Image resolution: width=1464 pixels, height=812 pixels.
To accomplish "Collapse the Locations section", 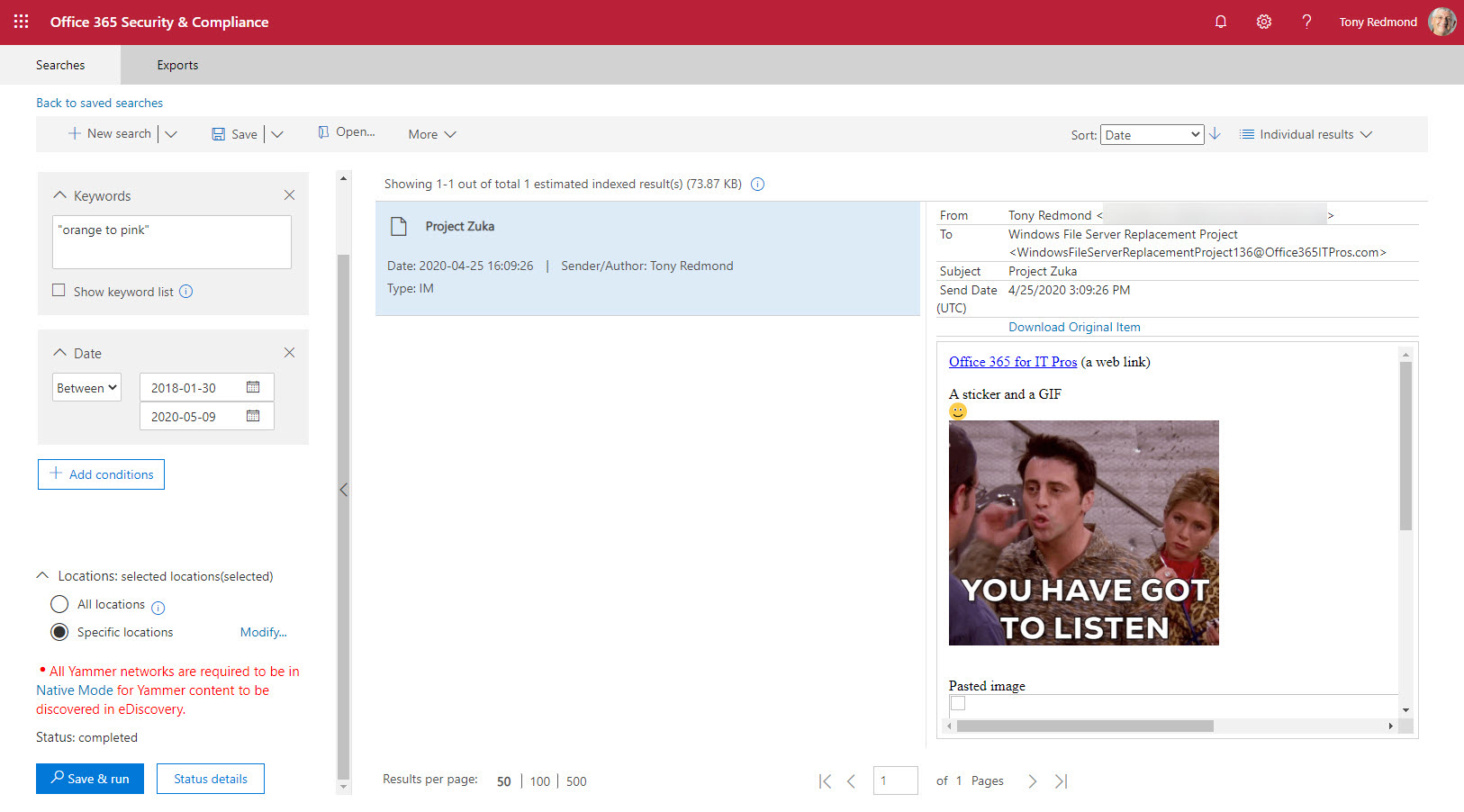I will point(42,575).
